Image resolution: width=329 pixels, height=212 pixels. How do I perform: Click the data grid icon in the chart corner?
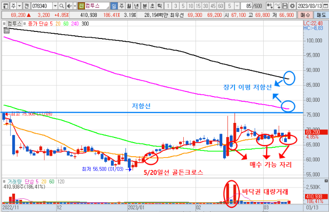[7, 30]
